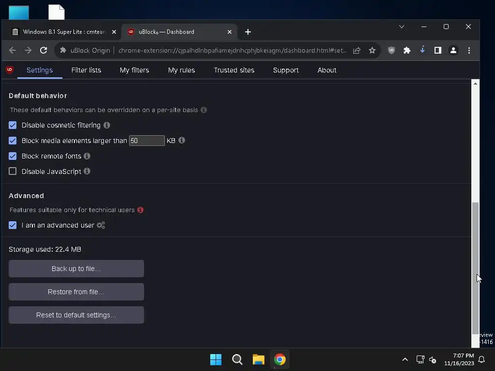
Task: Open taskbar Search
Action: (x=237, y=359)
